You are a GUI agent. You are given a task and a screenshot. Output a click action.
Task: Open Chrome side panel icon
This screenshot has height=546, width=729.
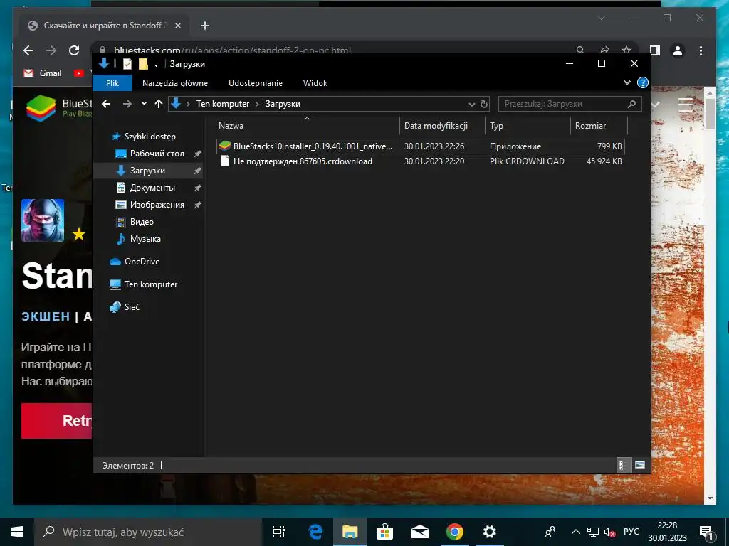pos(655,50)
